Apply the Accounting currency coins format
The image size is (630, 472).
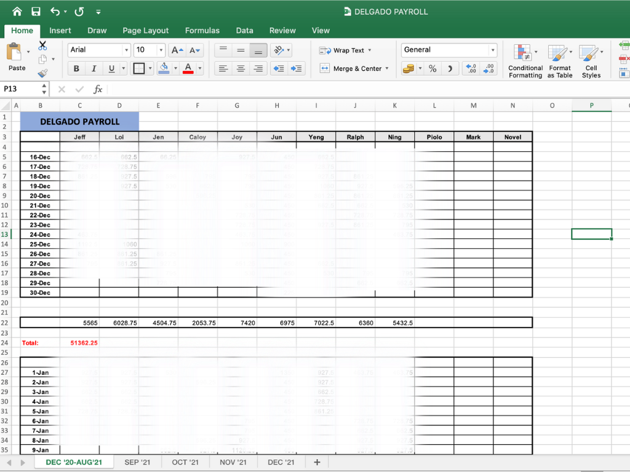pyautogui.click(x=409, y=69)
